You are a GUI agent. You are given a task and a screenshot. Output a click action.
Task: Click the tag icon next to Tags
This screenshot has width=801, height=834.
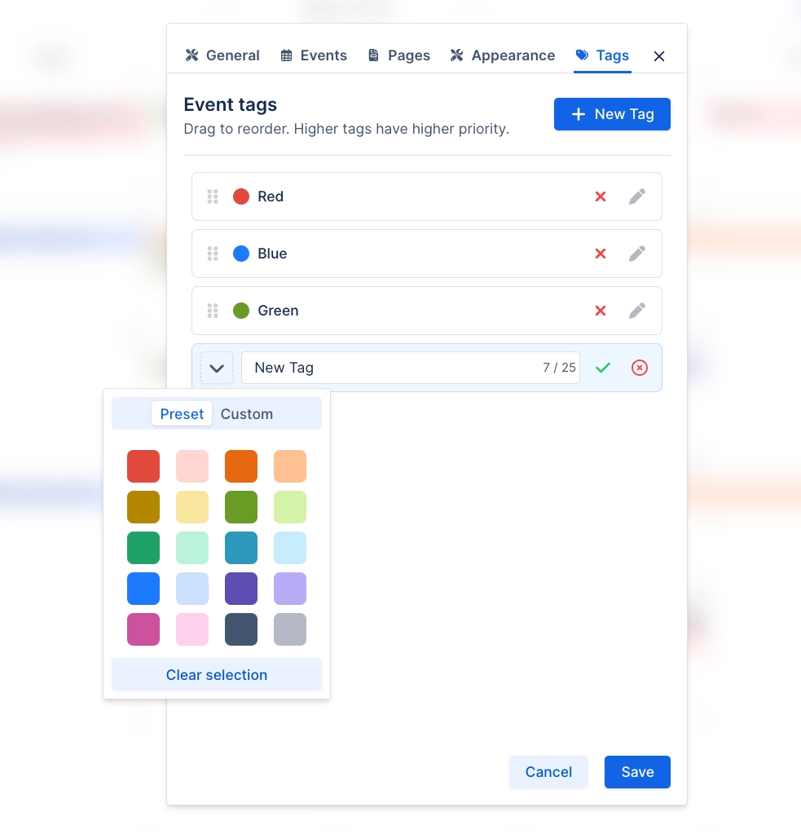pos(581,55)
